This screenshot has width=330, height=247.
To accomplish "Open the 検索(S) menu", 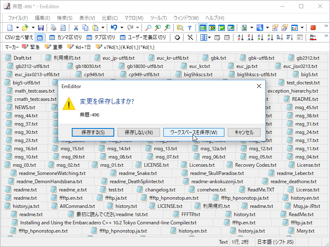I will (x=65, y=18).
